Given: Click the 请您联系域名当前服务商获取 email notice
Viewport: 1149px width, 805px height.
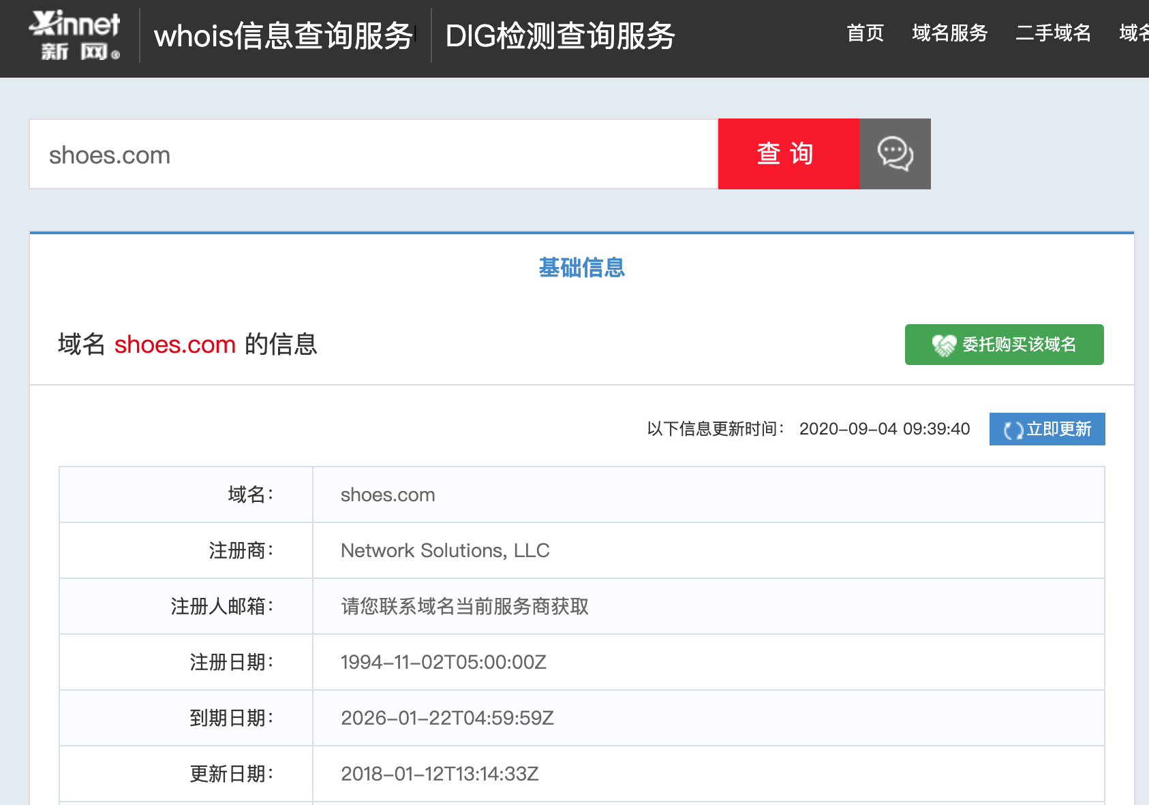Looking at the screenshot, I should click(465, 606).
